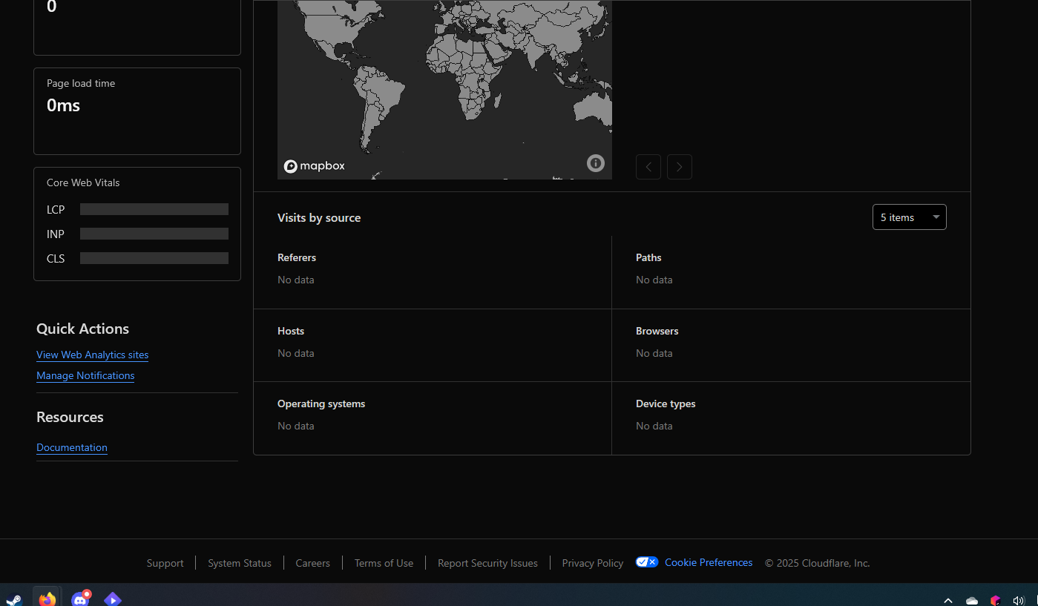The image size is (1038, 606).
Task: Open View Web Analytics sites link
Action: (92, 355)
